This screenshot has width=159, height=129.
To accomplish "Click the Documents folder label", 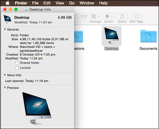I will (149, 49).
